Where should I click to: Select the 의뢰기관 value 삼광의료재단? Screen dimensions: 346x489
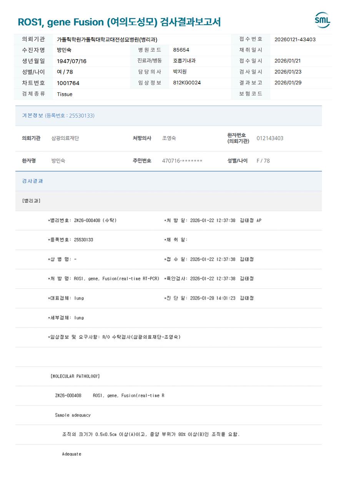tap(65, 138)
